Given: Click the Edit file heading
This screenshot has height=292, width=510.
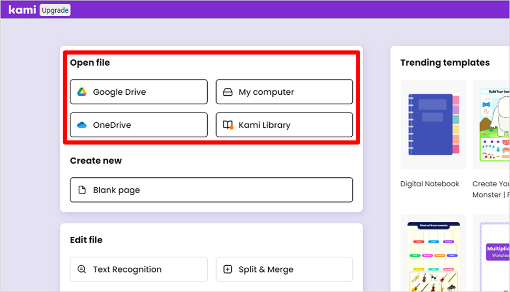Looking at the screenshot, I should click(x=86, y=240).
